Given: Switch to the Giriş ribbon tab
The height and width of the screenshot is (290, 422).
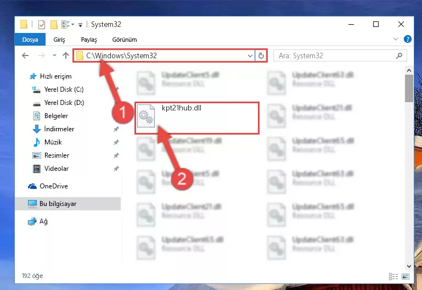Looking at the screenshot, I should 59,40.
